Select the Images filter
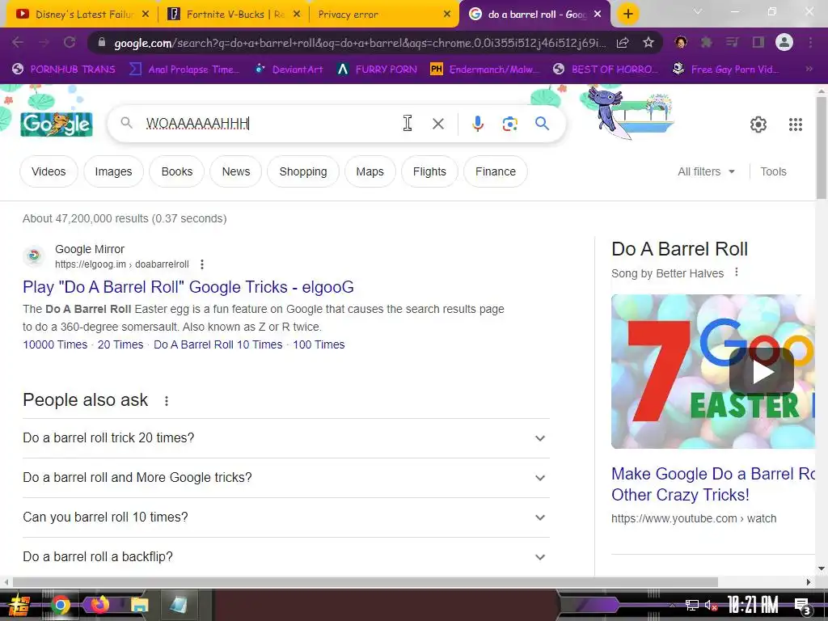The image size is (828, 621). pyautogui.click(x=113, y=171)
